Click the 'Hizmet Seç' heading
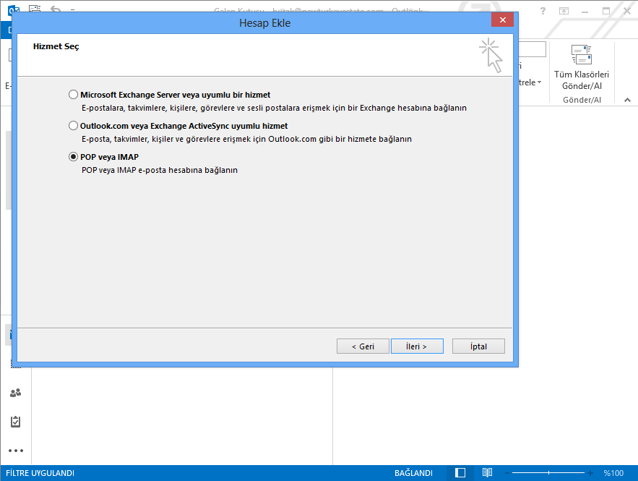Image resolution: width=638 pixels, height=481 pixels. click(x=56, y=46)
